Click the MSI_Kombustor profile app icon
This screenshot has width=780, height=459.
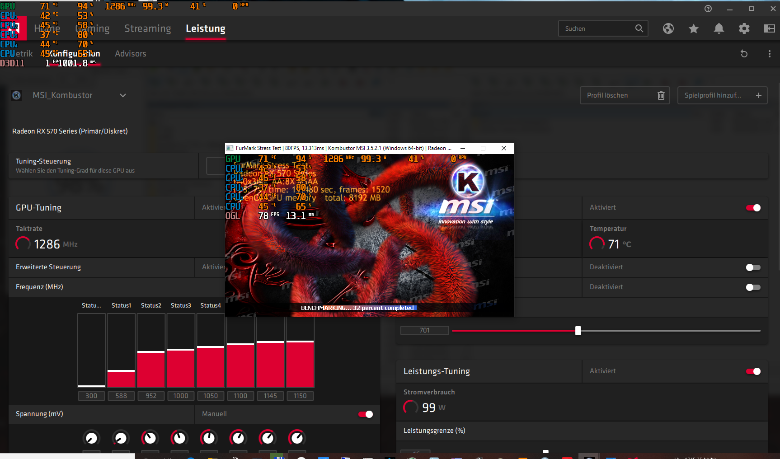(16, 95)
